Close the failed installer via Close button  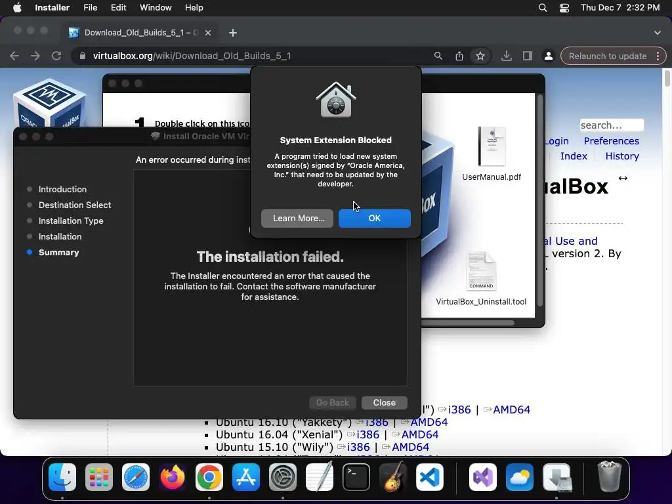tap(384, 402)
